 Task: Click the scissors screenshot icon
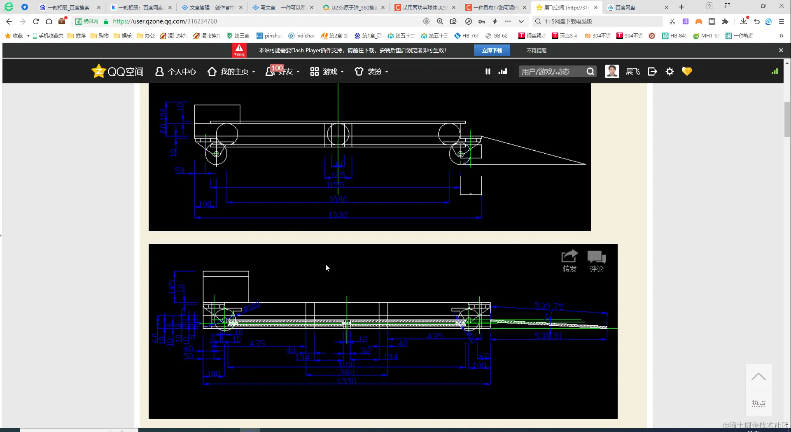pyautogui.click(x=672, y=21)
